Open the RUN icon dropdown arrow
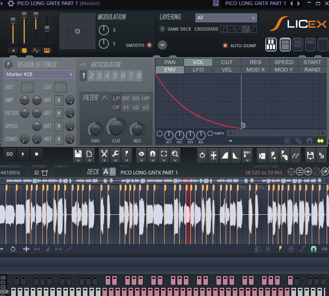The height and width of the screenshot is (296, 329). pos(247,161)
